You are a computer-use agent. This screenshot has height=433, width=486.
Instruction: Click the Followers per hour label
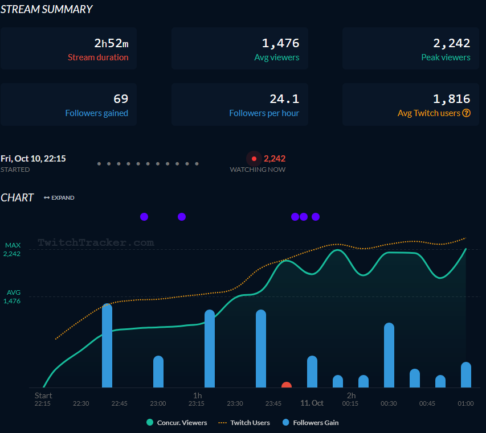click(264, 113)
